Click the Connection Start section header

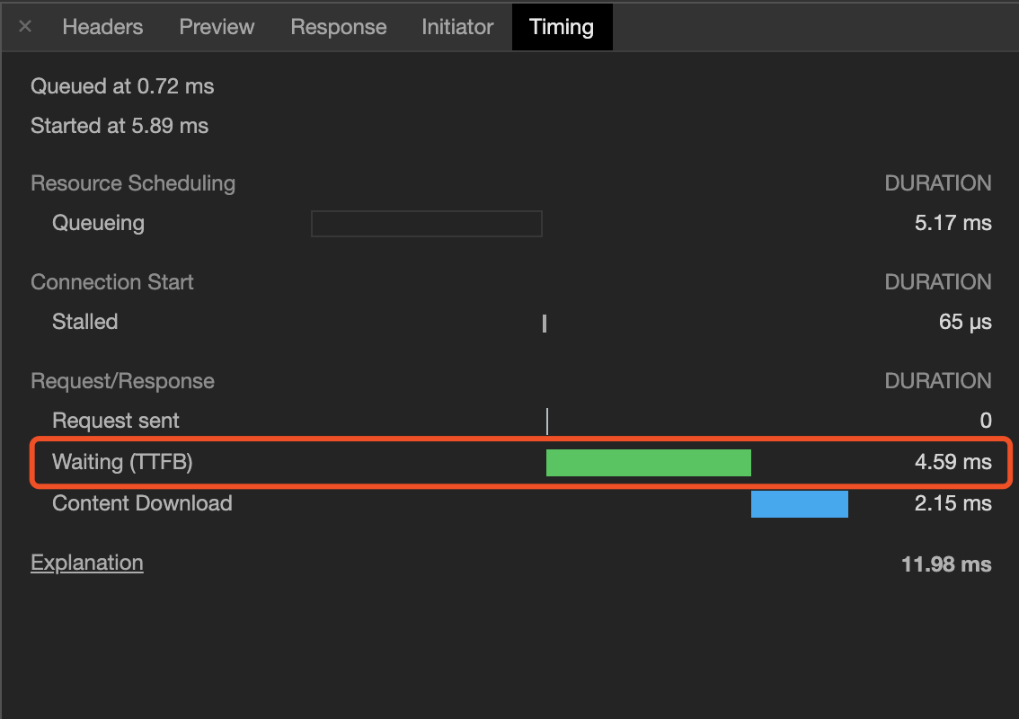(112, 282)
